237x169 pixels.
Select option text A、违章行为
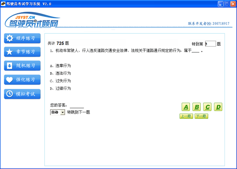[x=60, y=66]
